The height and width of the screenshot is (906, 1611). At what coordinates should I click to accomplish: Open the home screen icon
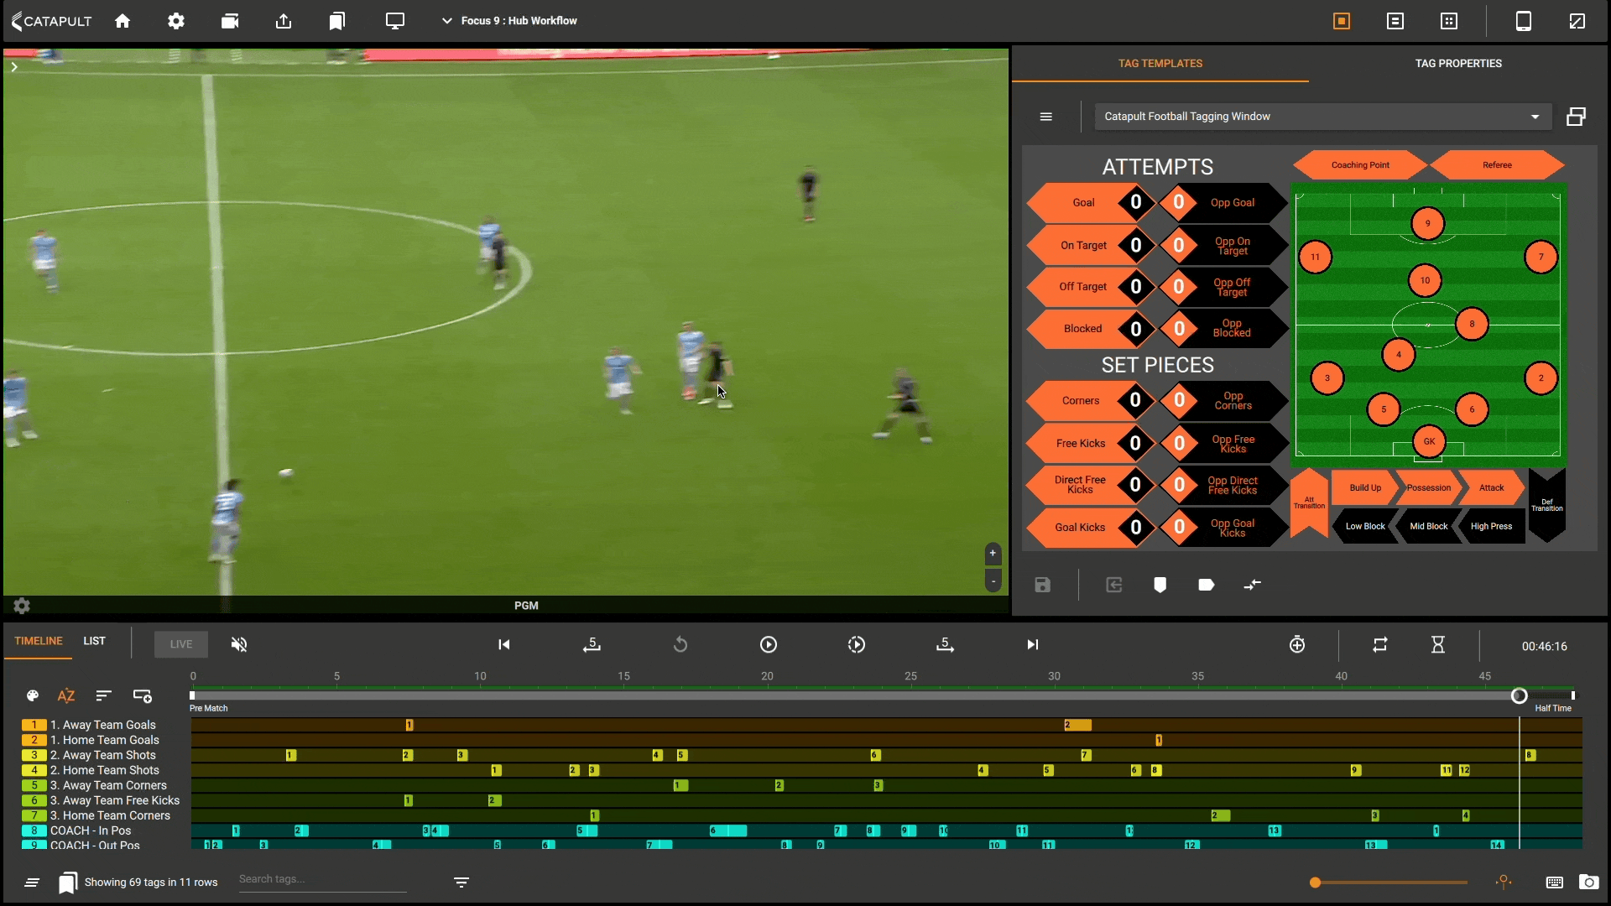point(123,21)
